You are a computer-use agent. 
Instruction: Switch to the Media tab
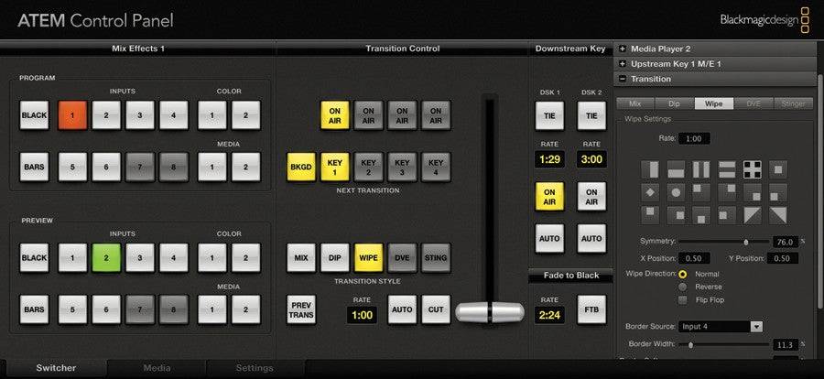157,368
